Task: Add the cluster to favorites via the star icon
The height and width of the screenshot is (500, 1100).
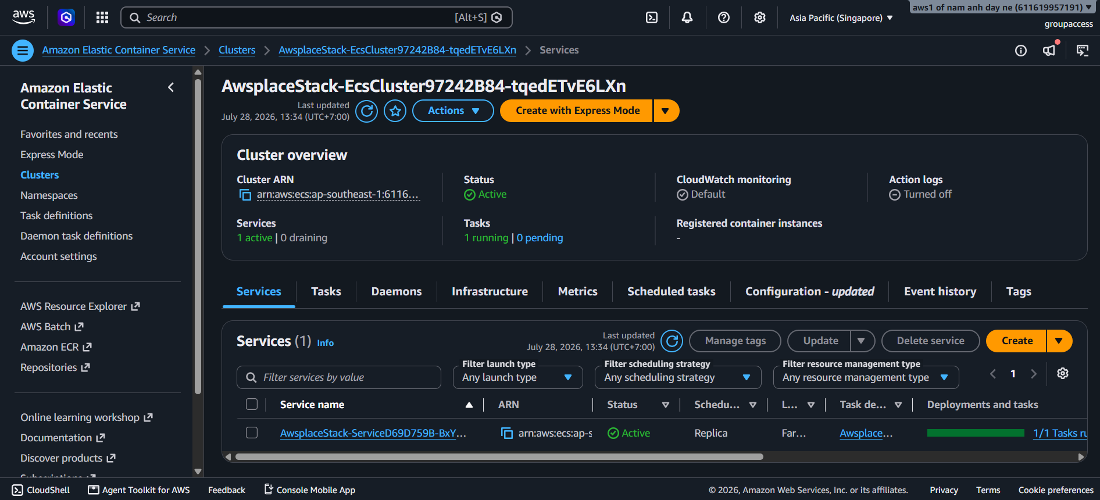Action: click(x=395, y=111)
